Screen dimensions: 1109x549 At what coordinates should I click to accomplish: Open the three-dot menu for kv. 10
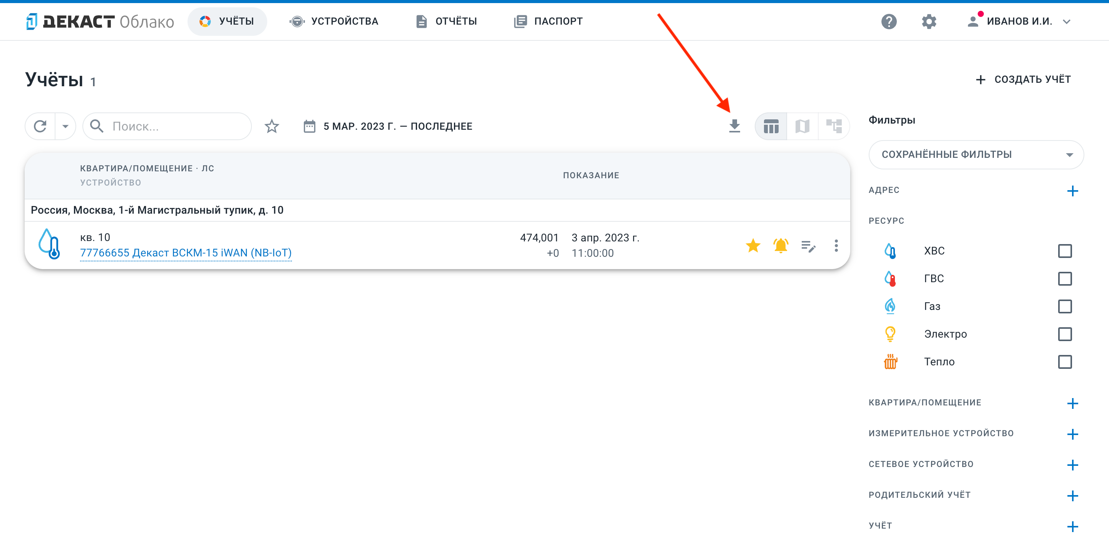836,246
